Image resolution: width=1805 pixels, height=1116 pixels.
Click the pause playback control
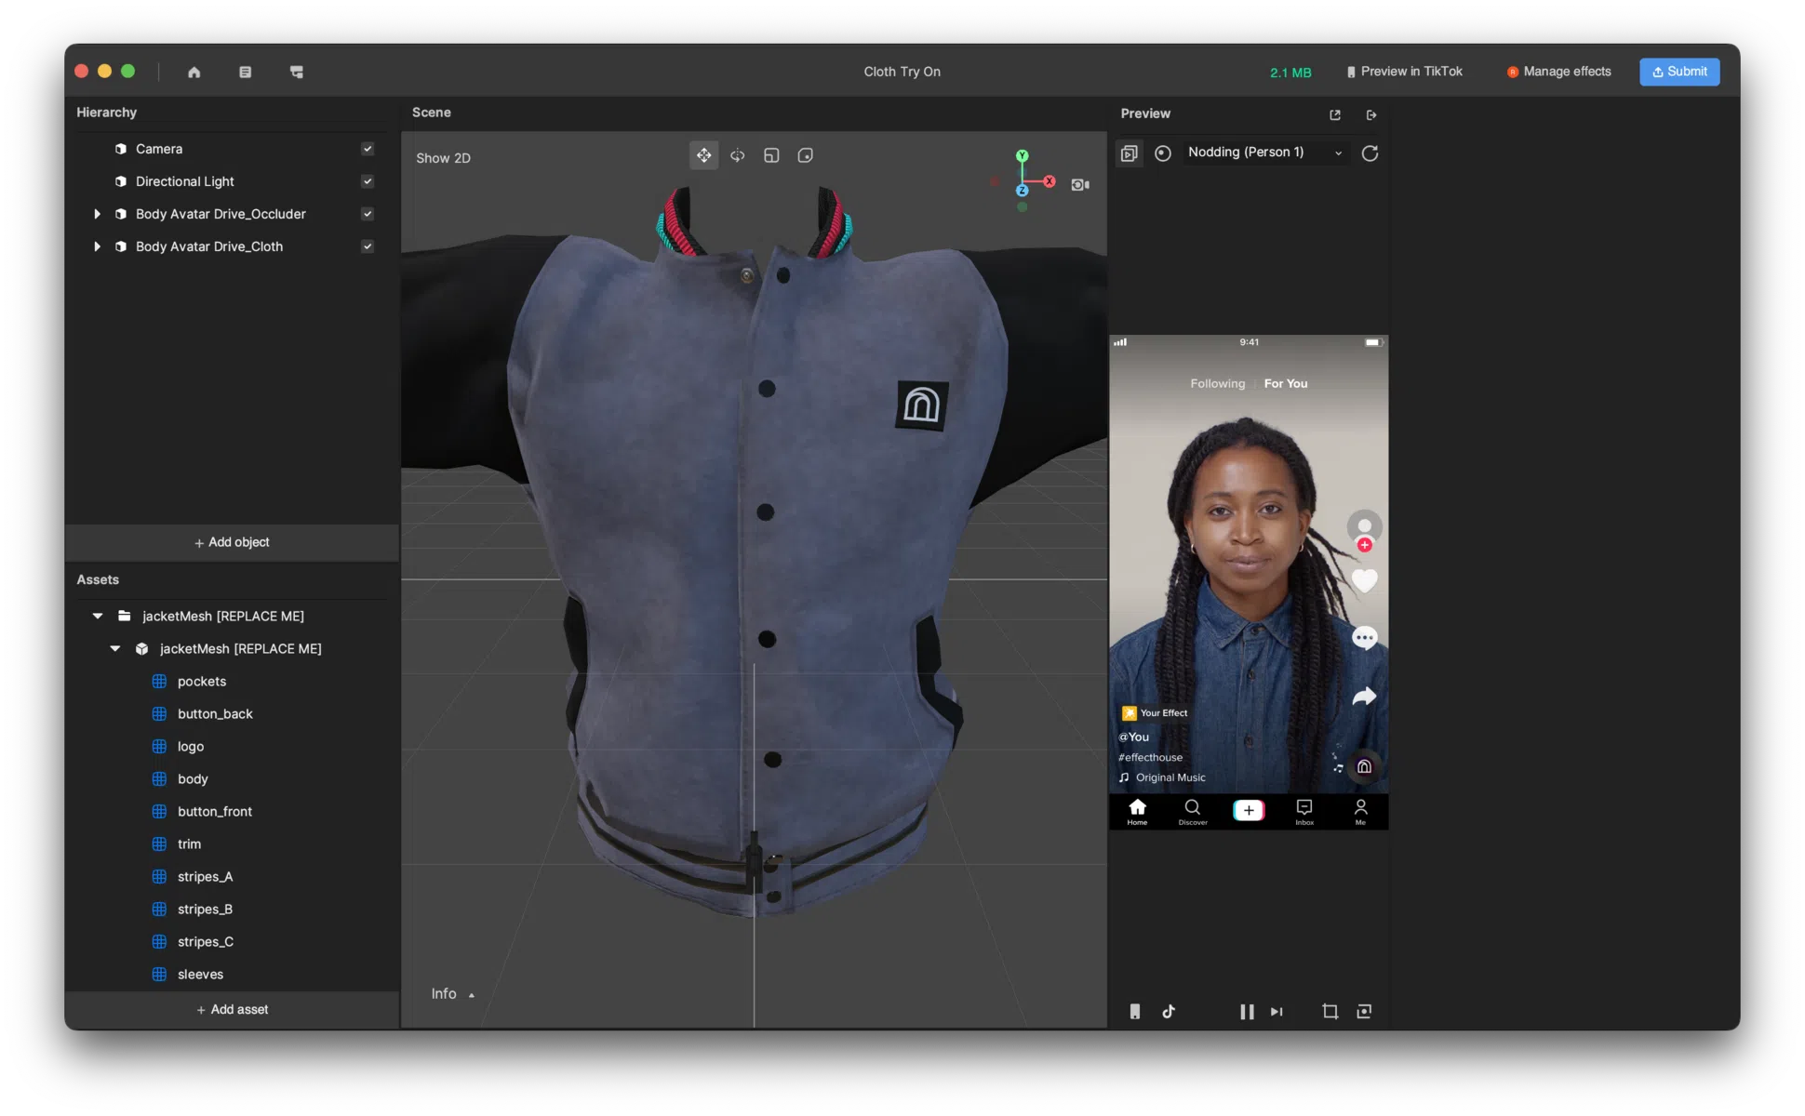pyautogui.click(x=1246, y=1010)
